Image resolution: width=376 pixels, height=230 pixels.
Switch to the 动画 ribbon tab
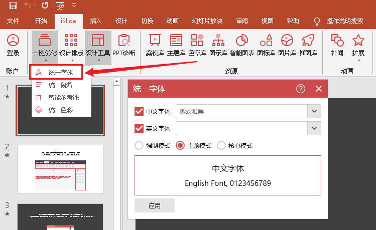(x=172, y=21)
